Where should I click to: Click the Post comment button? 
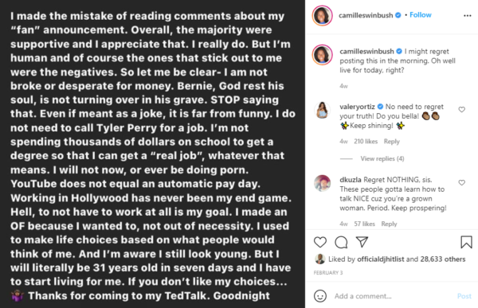pos(464,296)
